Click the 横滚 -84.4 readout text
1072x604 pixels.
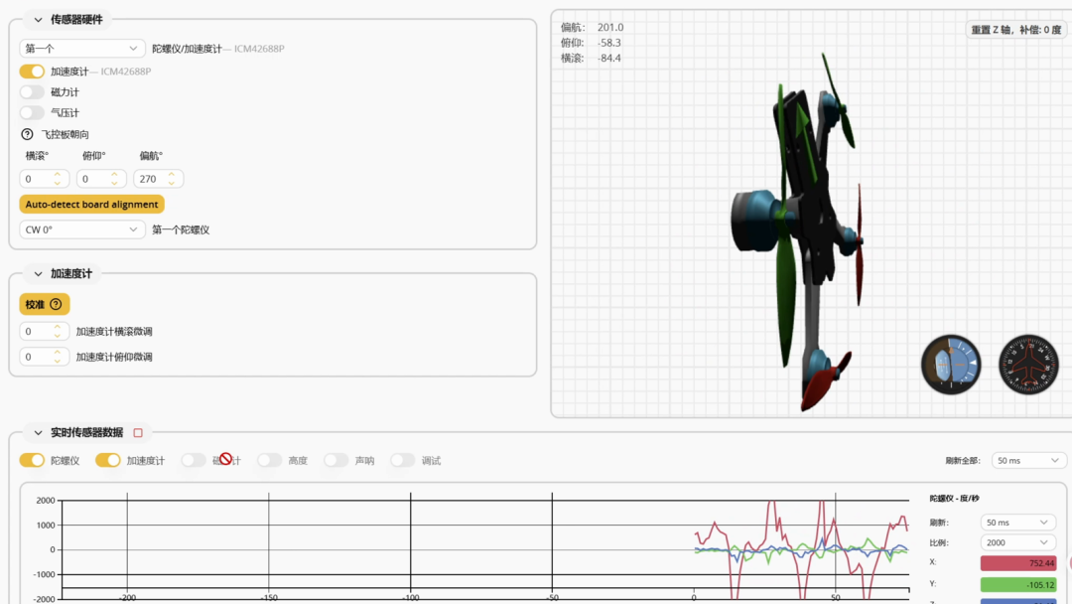pos(591,59)
